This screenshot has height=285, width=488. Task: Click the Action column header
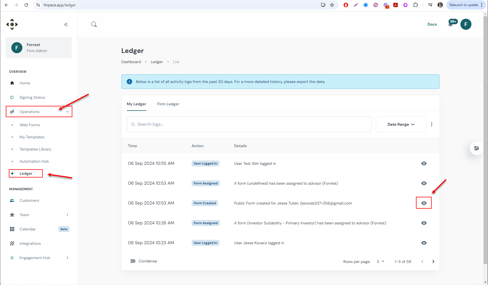point(198,146)
